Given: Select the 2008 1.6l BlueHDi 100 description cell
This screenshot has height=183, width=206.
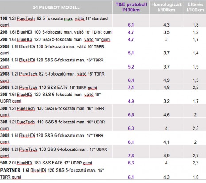Looking at the screenshot, I should point(52,50).
